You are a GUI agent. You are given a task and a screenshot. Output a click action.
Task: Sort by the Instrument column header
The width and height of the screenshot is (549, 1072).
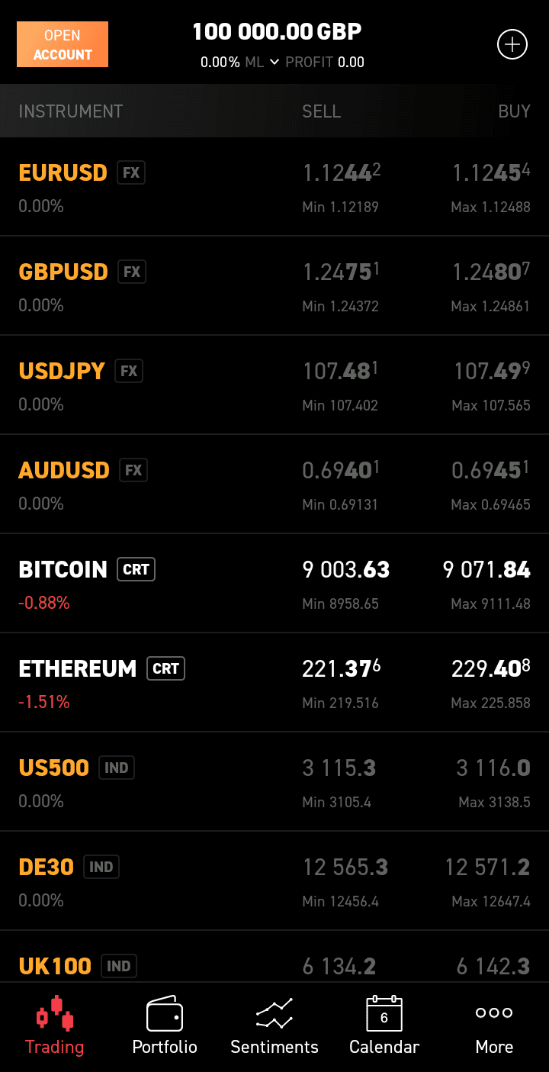pyautogui.click(x=70, y=111)
